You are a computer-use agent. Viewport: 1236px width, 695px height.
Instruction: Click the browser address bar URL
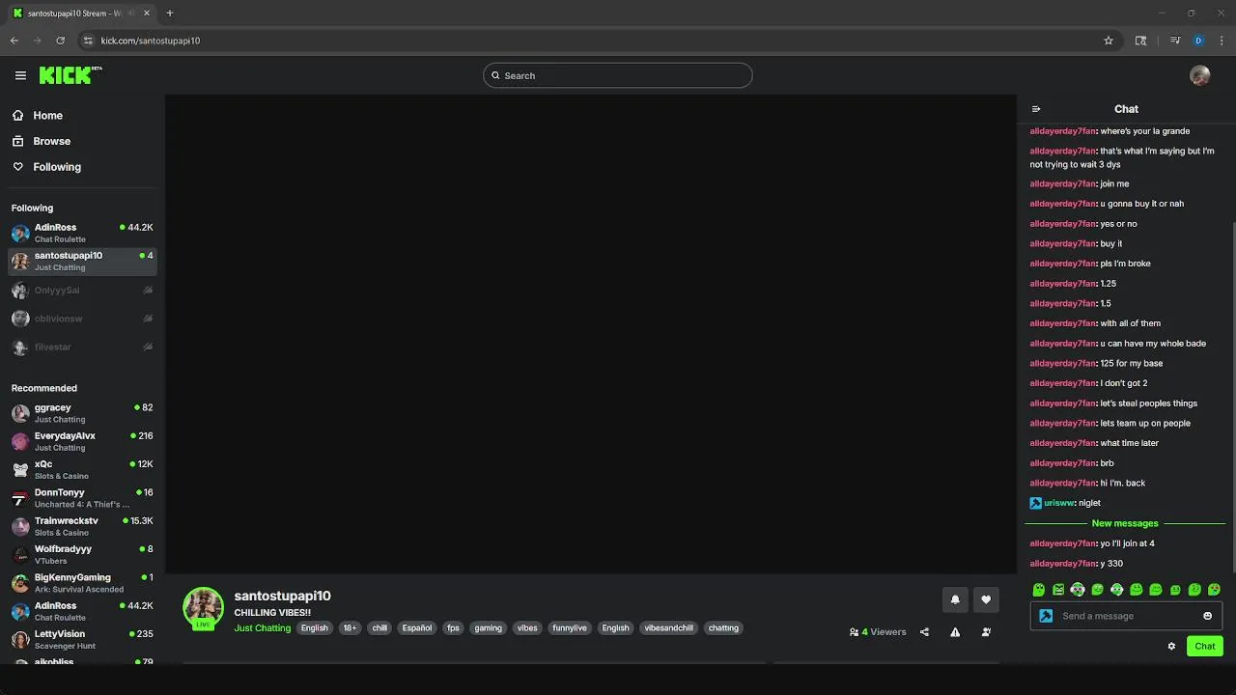151,41
